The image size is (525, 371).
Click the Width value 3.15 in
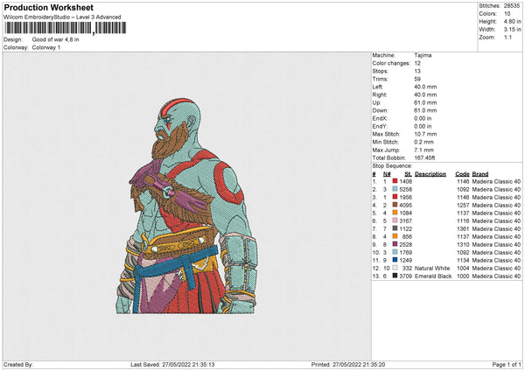coord(513,30)
